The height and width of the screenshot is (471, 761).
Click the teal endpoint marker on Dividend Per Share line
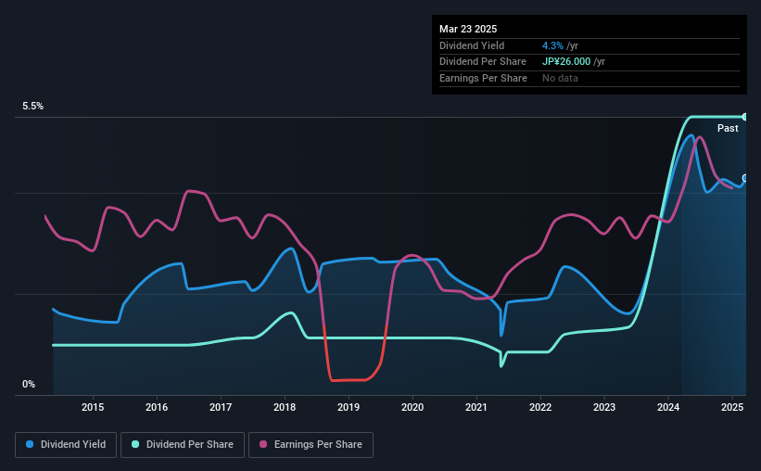pyautogui.click(x=745, y=117)
